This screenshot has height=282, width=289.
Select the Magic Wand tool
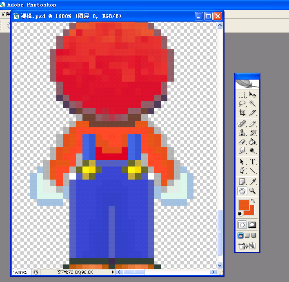click(x=252, y=104)
